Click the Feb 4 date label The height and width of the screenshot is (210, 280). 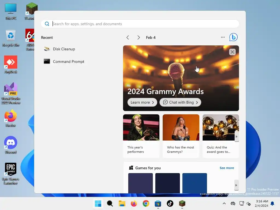(151, 37)
